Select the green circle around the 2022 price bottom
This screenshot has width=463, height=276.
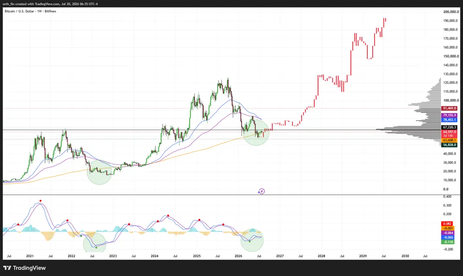tap(100, 172)
